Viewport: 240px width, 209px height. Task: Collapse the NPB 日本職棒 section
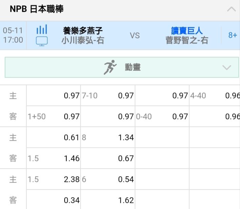pos(231,9)
